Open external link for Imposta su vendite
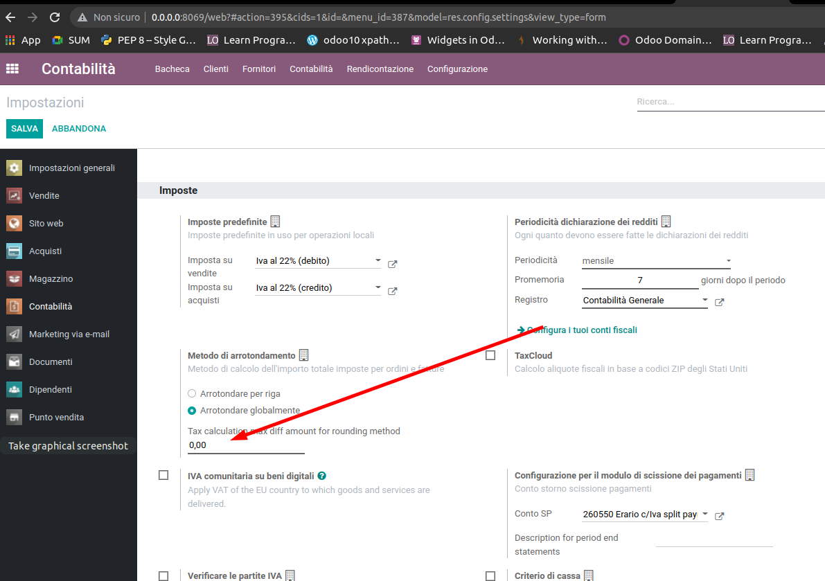Screen dimensions: 825x581 point(393,264)
